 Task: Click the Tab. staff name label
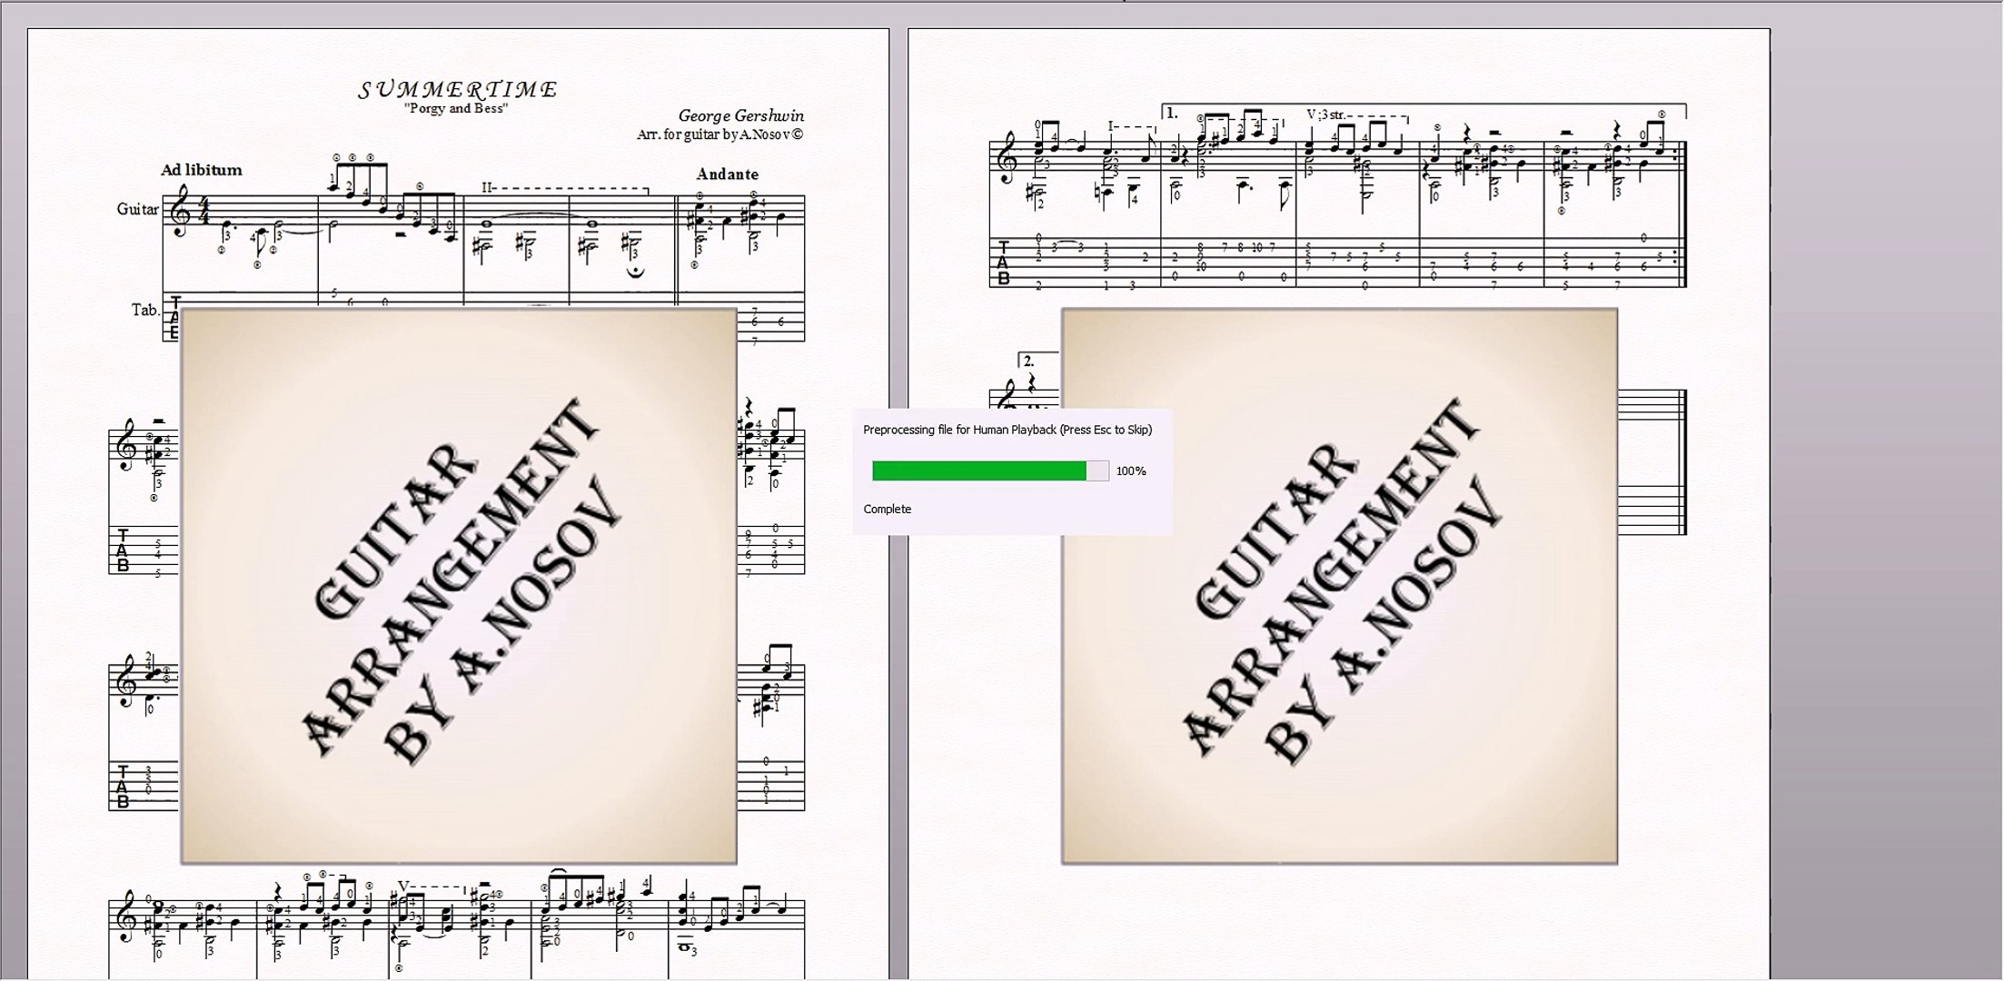click(x=145, y=310)
